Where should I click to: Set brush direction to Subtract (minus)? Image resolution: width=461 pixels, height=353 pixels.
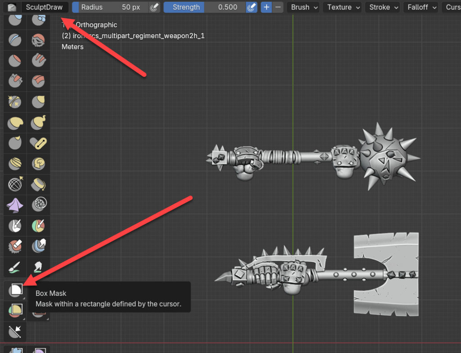[278, 7]
